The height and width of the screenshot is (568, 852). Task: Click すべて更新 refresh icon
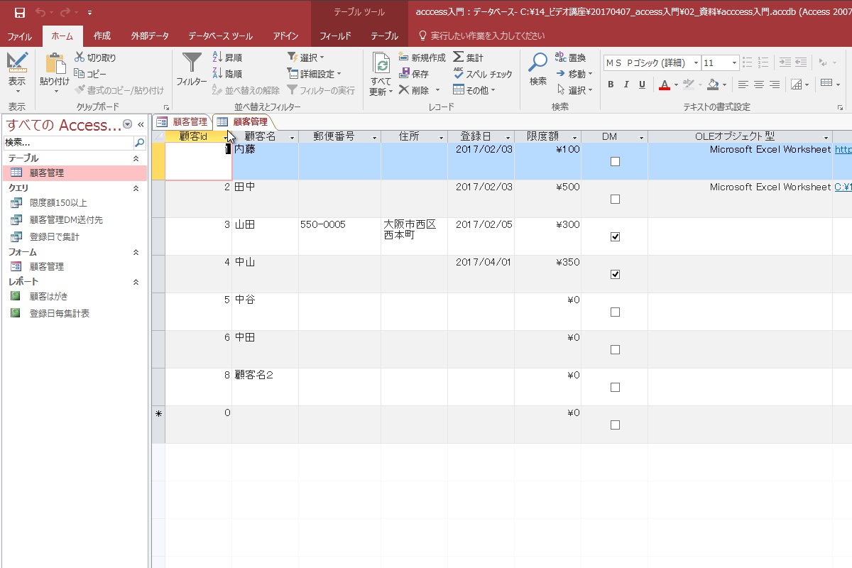(381, 64)
